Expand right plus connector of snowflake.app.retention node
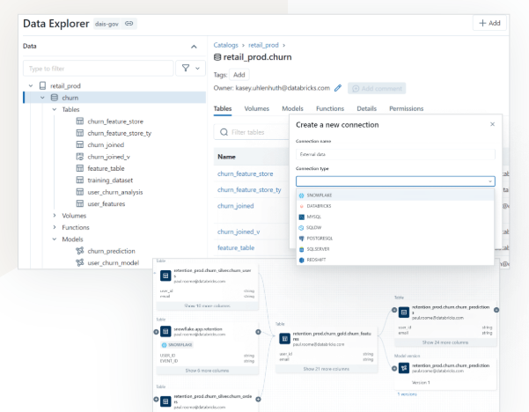The image size is (529, 412). point(258,332)
